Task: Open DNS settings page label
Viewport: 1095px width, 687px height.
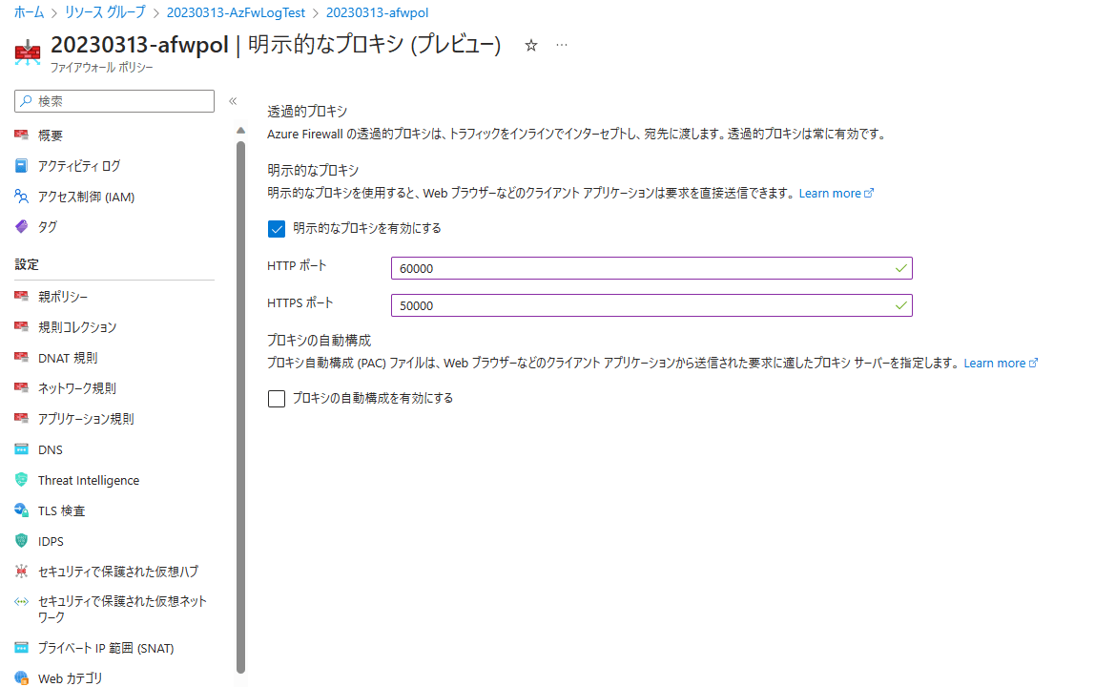Action: [51, 450]
